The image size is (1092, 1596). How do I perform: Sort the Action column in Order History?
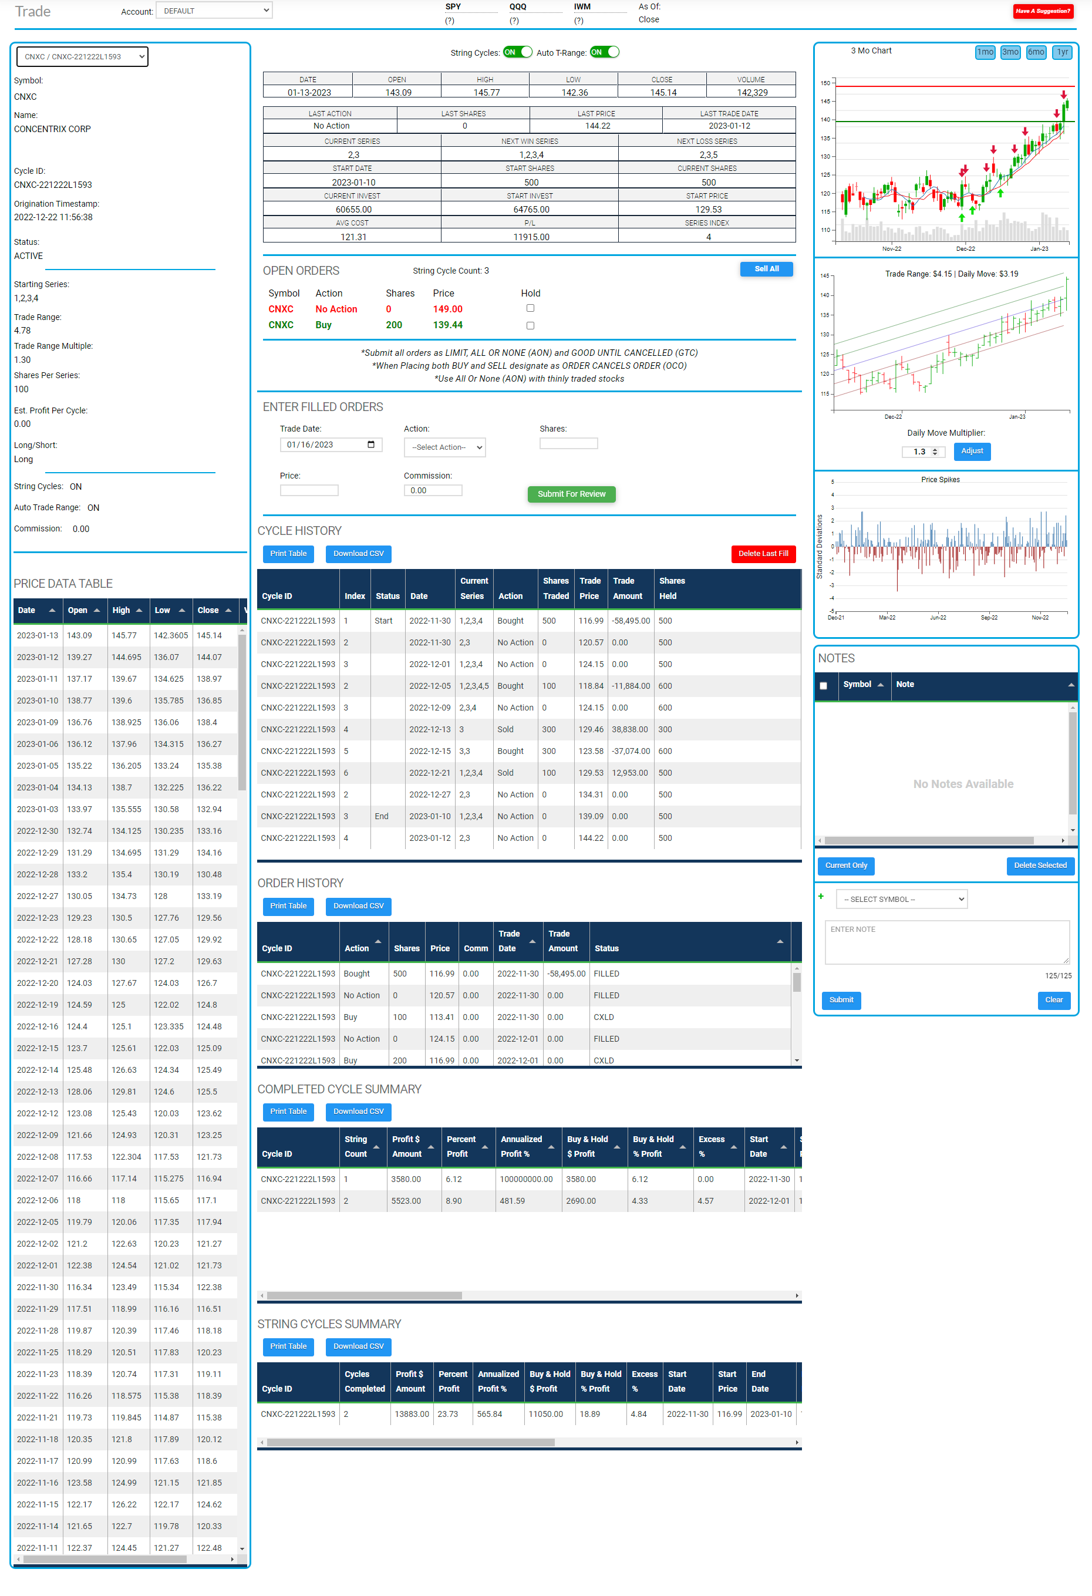click(x=379, y=942)
